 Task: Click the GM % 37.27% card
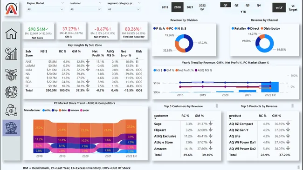point(71,31)
